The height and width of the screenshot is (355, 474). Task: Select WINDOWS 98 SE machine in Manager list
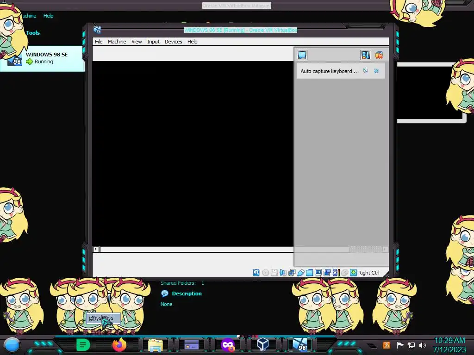click(42, 59)
